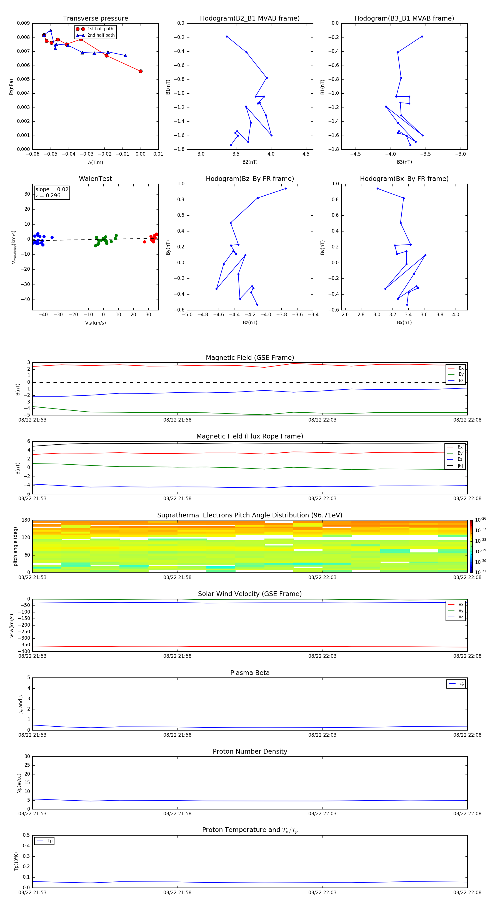Click the Hodogram(B3_B1 MVAB frame) title
Viewport: 500px width, 917px height.
tap(404, 19)
